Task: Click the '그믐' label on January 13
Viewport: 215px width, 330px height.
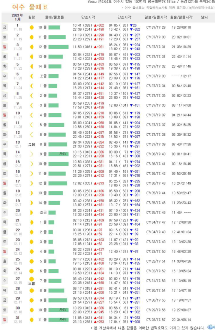Action: point(31,145)
